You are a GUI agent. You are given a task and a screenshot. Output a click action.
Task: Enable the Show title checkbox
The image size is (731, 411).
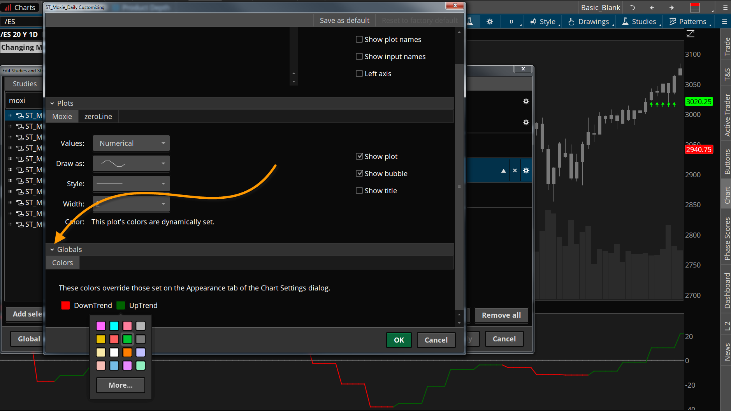[x=359, y=191]
